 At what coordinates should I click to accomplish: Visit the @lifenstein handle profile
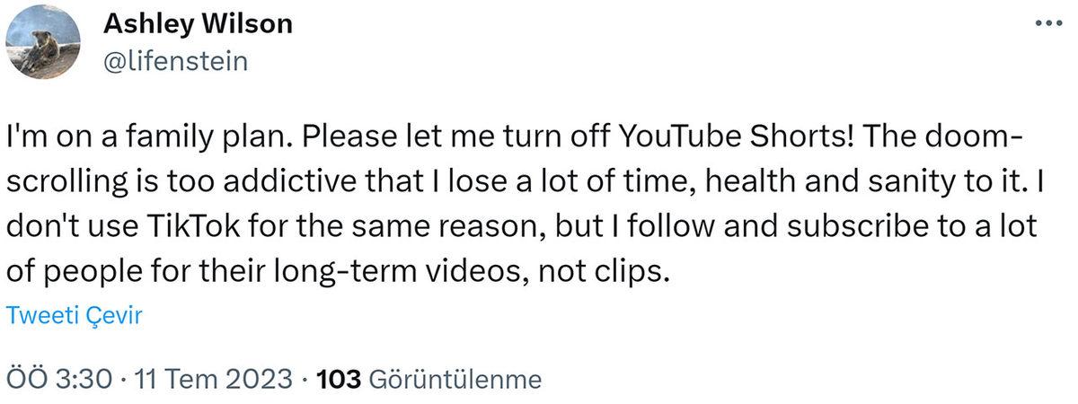coord(177,60)
